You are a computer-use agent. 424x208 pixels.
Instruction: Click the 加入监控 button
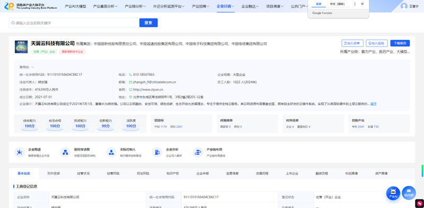click(x=377, y=43)
